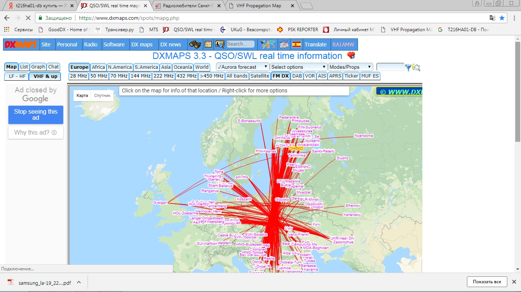521x292 pixels.
Task: Click the Stop seeing this ad button
Action: (x=36, y=115)
